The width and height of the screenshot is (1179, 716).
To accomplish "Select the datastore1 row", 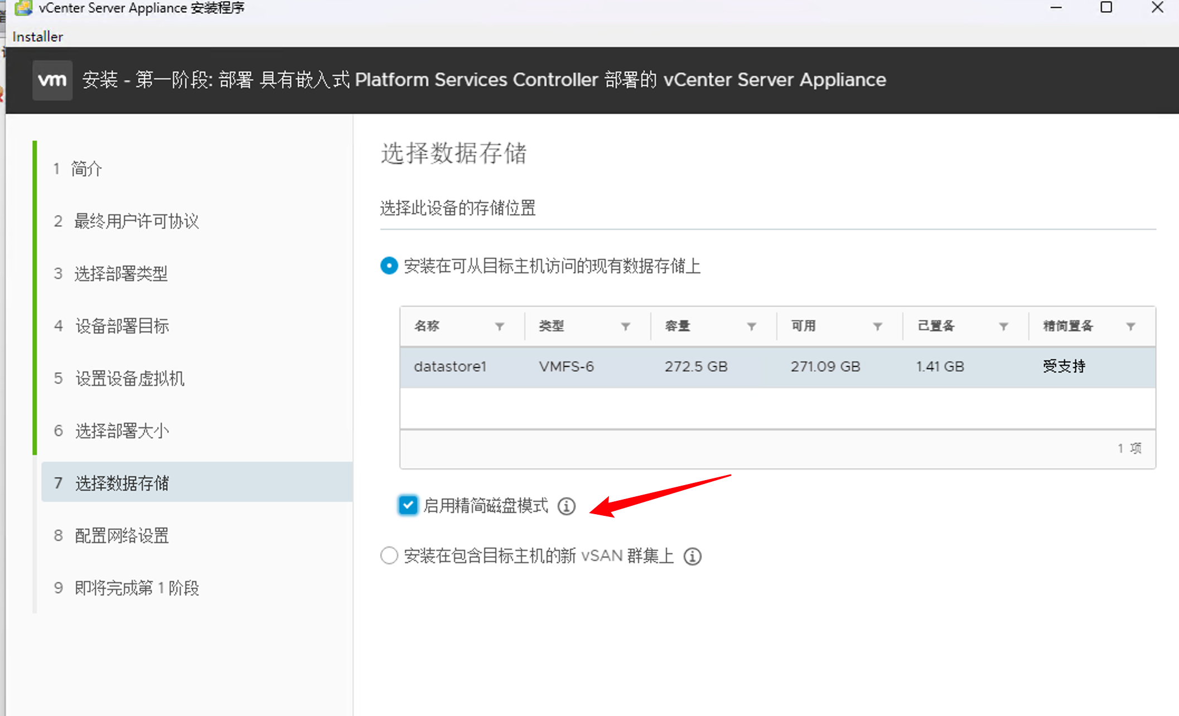I will click(x=777, y=367).
